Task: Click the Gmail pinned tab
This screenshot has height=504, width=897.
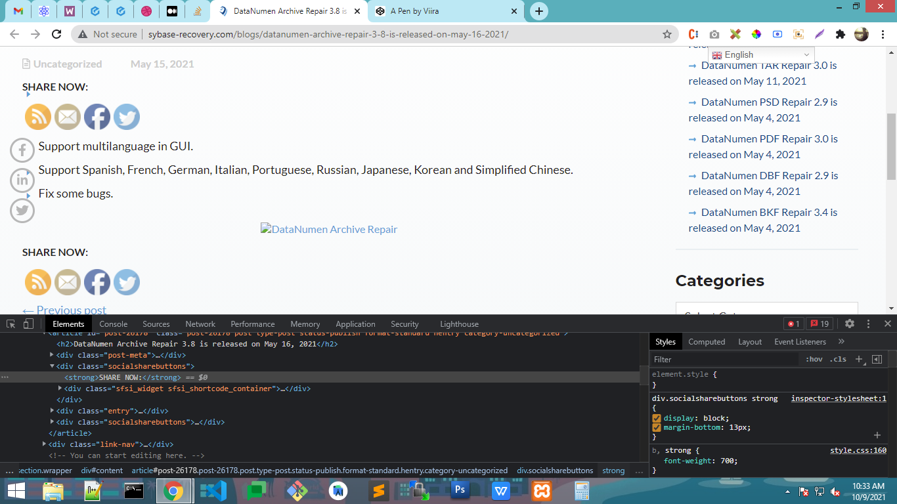Action: pyautogui.click(x=18, y=11)
